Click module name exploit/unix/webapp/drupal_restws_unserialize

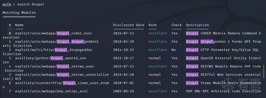point(62,74)
